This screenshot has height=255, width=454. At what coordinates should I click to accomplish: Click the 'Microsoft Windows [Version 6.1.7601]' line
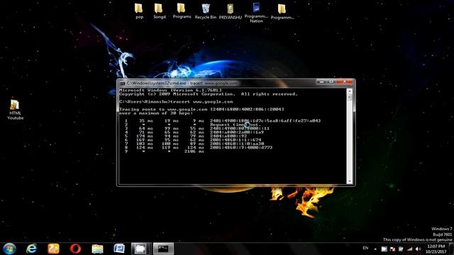170,90
